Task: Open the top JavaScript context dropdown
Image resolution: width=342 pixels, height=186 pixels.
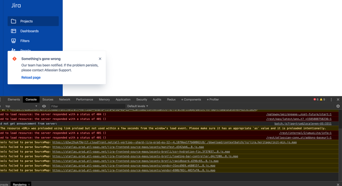Action: 21,106
